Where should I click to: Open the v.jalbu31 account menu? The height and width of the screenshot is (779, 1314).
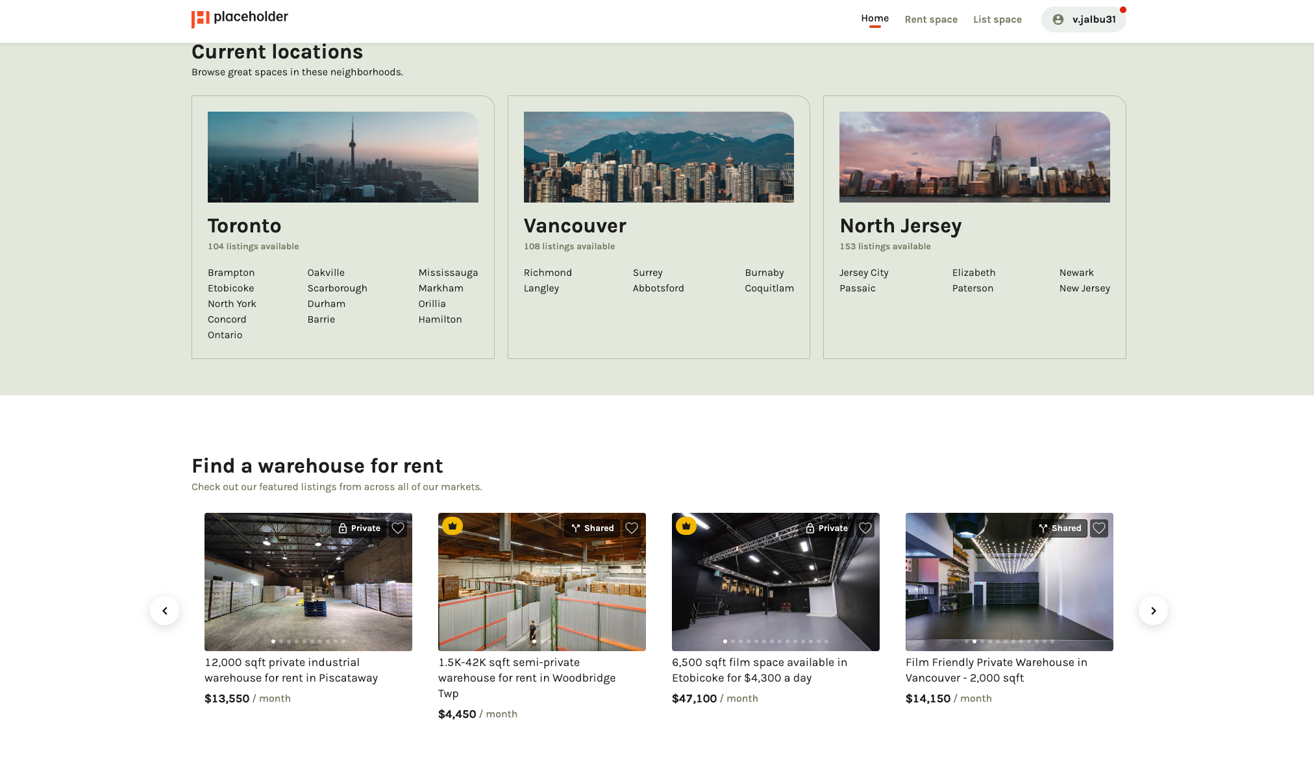click(x=1083, y=19)
